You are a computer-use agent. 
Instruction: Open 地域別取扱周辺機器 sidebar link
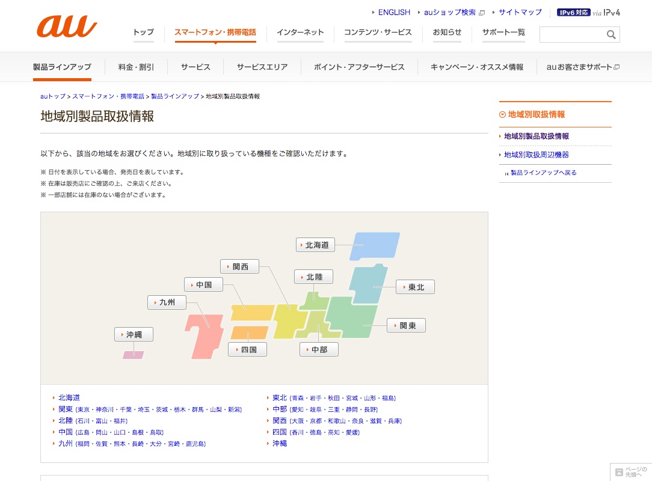click(536, 155)
